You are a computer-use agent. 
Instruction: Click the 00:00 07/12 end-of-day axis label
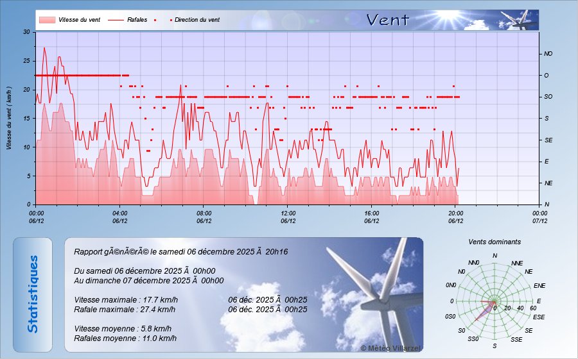[x=539, y=217]
